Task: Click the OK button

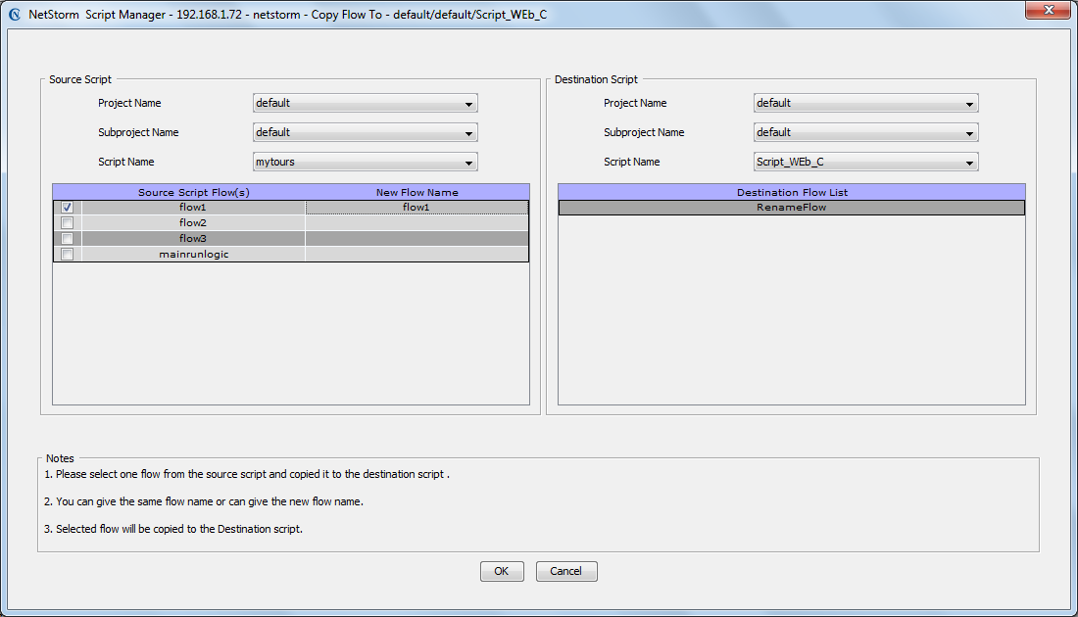Action: pyautogui.click(x=502, y=571)
